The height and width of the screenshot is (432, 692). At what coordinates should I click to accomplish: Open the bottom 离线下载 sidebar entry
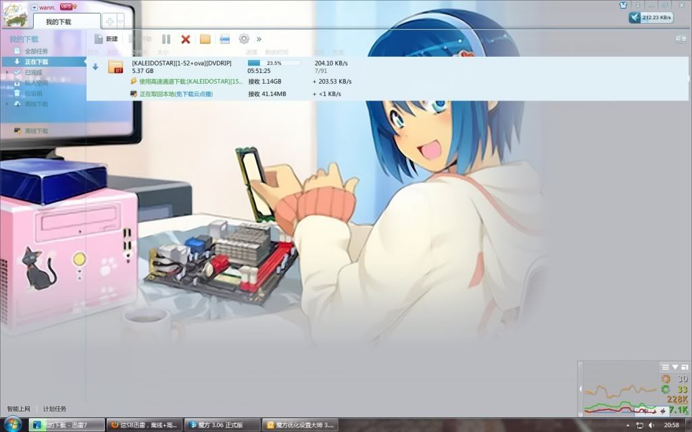tap(36, 131)
